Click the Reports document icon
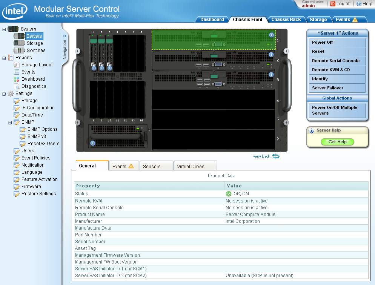This screenshot has height=285, width=375. click(11, 58)
